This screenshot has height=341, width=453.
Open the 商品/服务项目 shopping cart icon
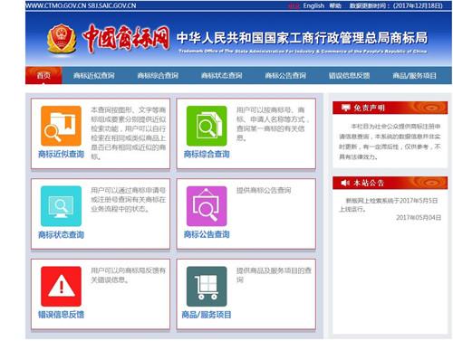[x=207, y=286]
